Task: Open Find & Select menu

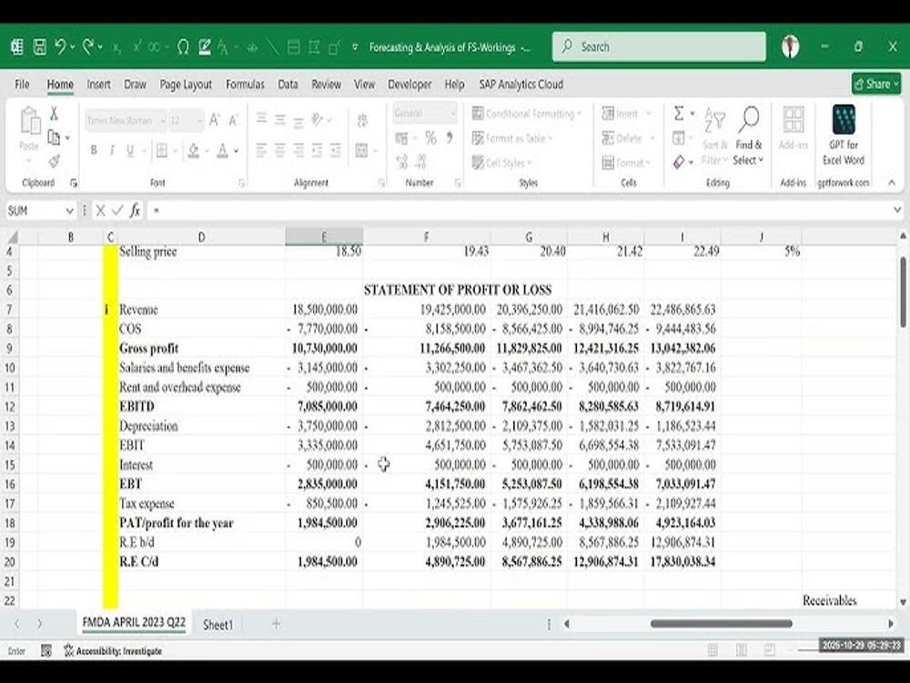Action: (x=749, y=137)
